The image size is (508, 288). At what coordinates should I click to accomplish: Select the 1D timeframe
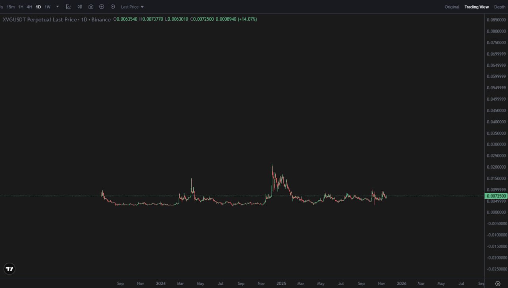[x=38, y=7]
